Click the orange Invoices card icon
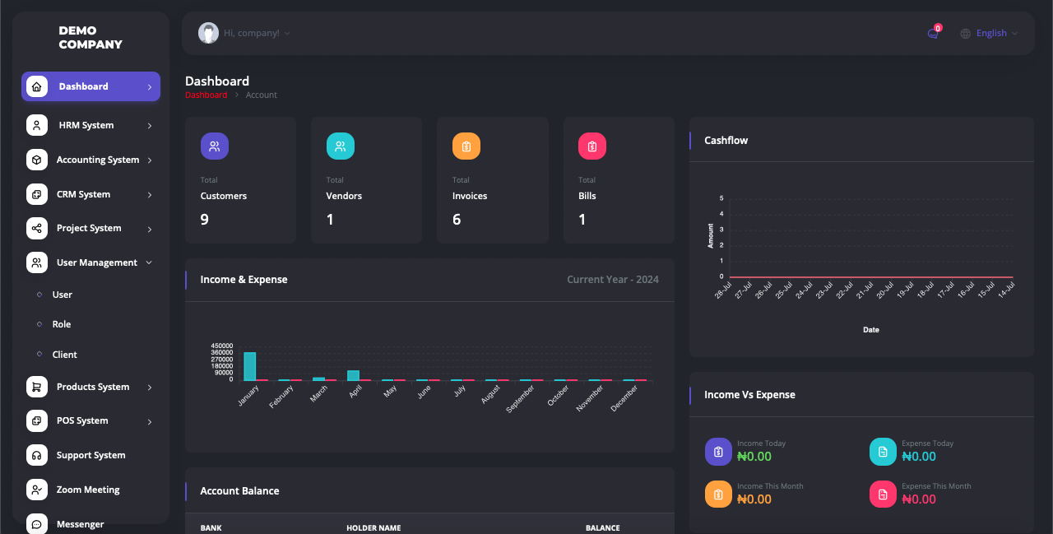The width and height of the screenshot is (1053, 534). pyautogui.click(x=466, y=146)
